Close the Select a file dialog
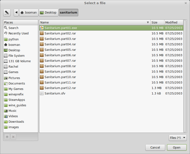 [x=186, y=3]
